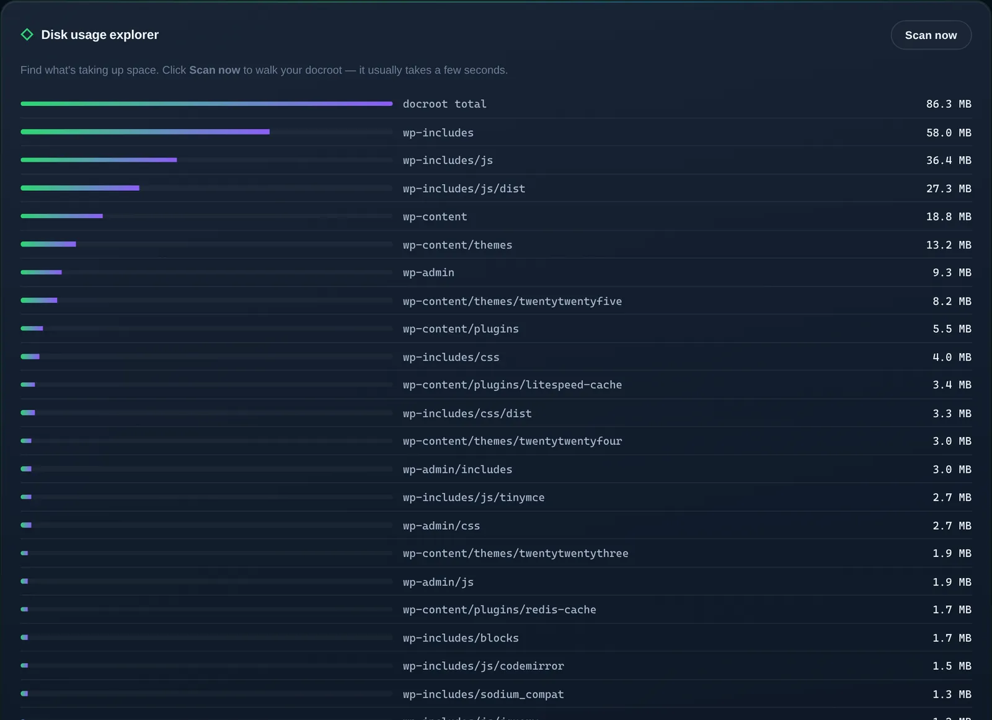The width and height of the screenshot is (992, 720).
Task: Click the 'wp-admin/css' path label
Action: 441,526
